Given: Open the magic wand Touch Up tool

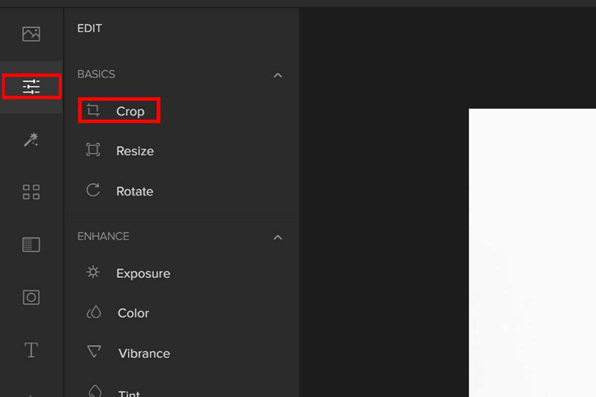Looking at the screenshot, I should coord(31,140).
